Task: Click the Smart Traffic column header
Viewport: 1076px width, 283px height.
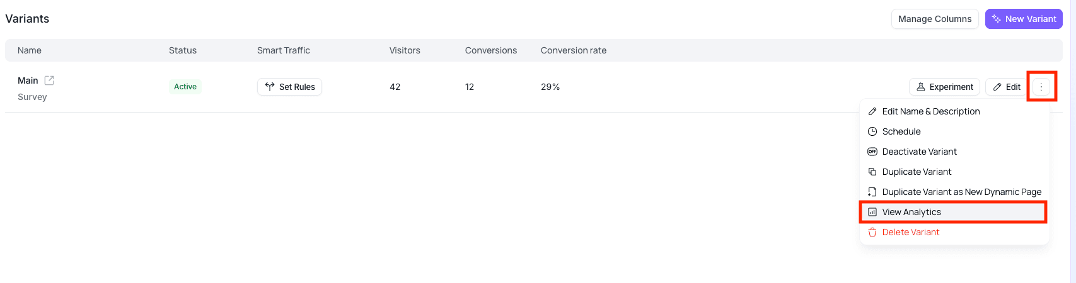Action: pyautogui.click(x=284, y=50)
